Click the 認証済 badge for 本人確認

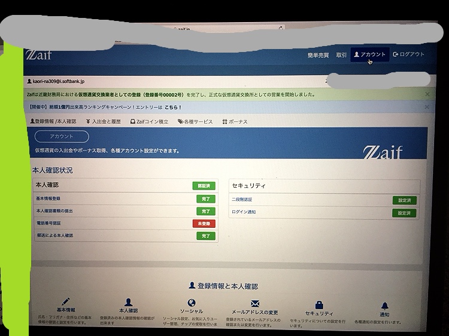point(204,186)
